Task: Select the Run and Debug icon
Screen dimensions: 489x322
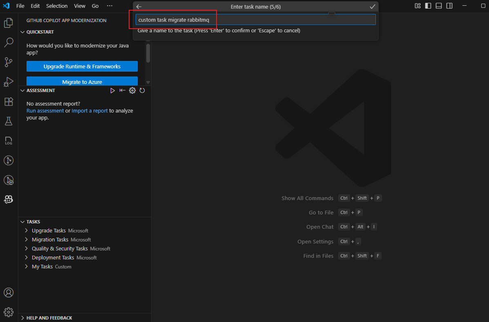Action: coord(9,82)
